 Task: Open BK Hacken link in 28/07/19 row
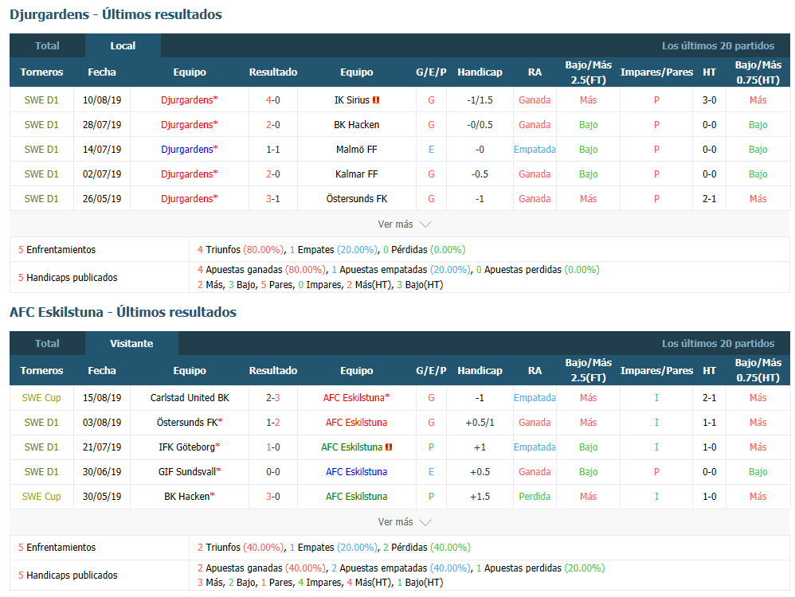pyautogui.click(x=356, y=125)
